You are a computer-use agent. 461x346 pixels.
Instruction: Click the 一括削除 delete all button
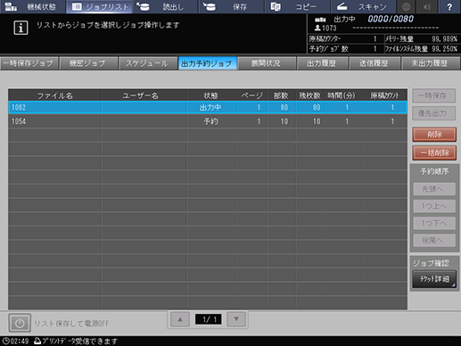click(x=434, y=152)
